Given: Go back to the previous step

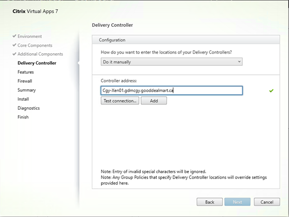Looking at the screenshot, I should (209, 202).
